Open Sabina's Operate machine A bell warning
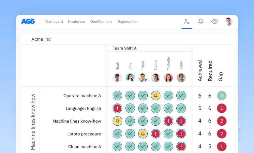This screenshot has width=254, height=153. tap(156, 96)
